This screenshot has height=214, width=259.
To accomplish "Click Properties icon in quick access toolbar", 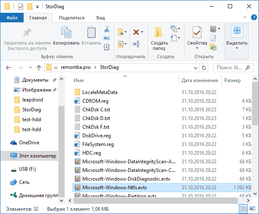I will click(21, 7).
